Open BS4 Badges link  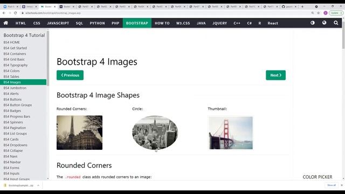[12, 110]
